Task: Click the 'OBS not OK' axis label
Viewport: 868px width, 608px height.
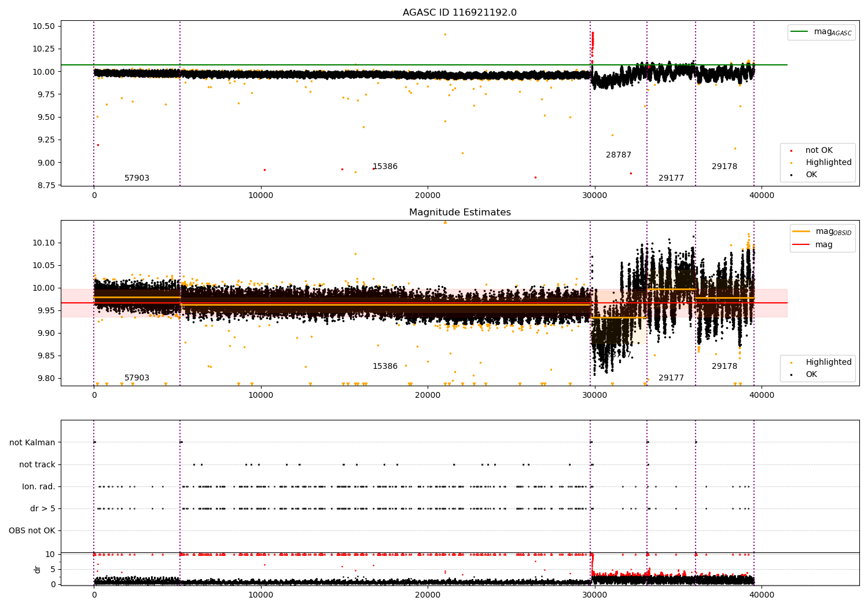Action: [x=32, y=531]
